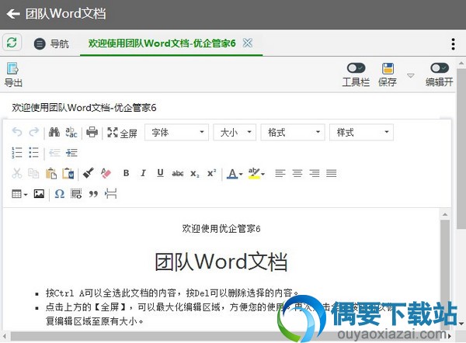Click the outer window vertical scrollbar
This screenshot has height=343, width=466.
tap(461, 148)
